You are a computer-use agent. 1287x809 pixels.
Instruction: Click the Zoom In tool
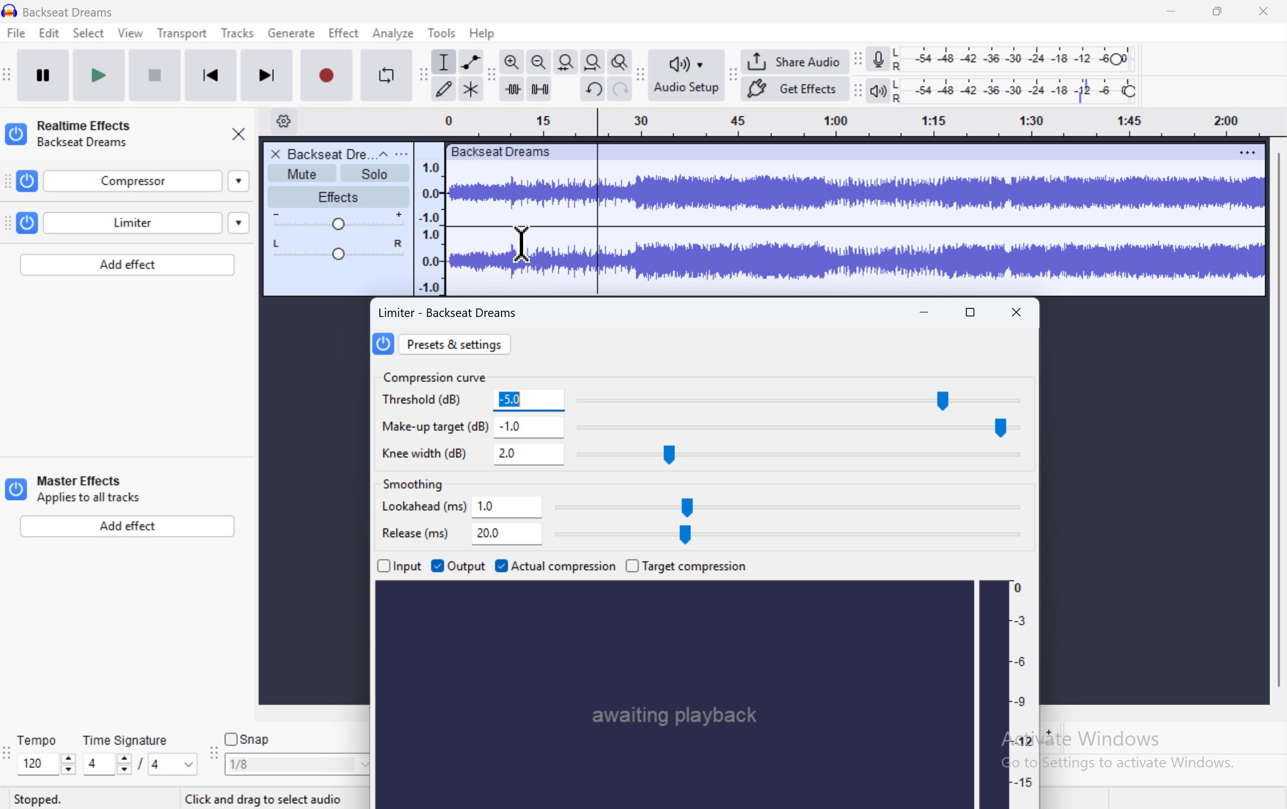511,62
